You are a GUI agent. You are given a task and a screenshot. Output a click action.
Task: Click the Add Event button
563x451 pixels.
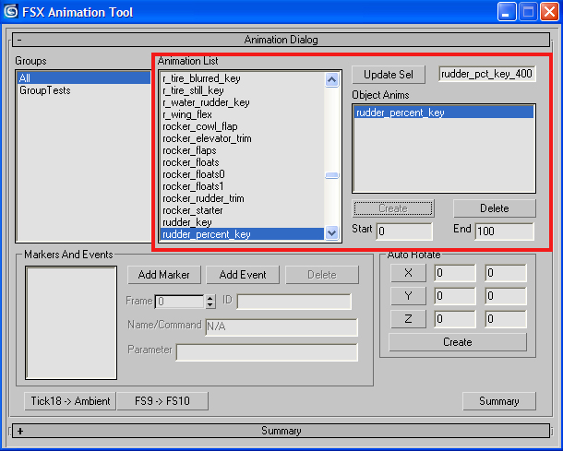(x=242, y=274)
